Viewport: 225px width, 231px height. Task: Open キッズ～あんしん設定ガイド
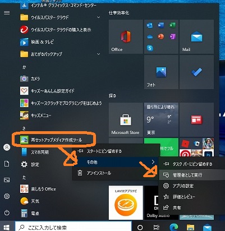click(47, 91)
